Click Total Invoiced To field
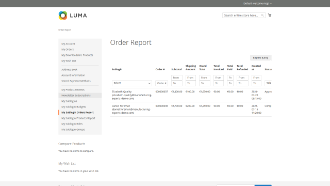 [219, 83]
